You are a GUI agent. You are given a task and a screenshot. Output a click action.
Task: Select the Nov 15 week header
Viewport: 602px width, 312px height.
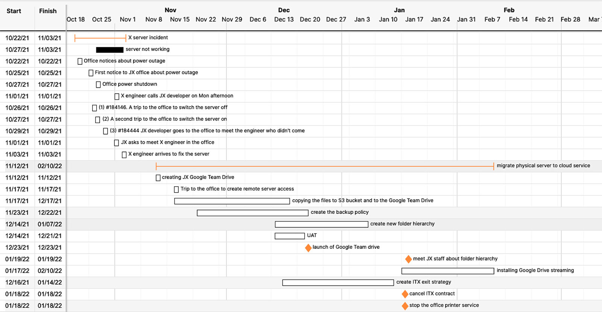pos(180,19)
